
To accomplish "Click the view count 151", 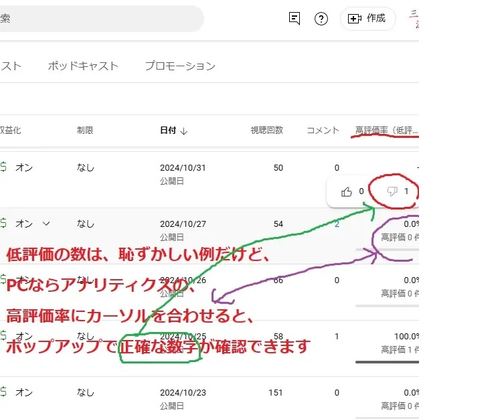I will coord(276,393).
